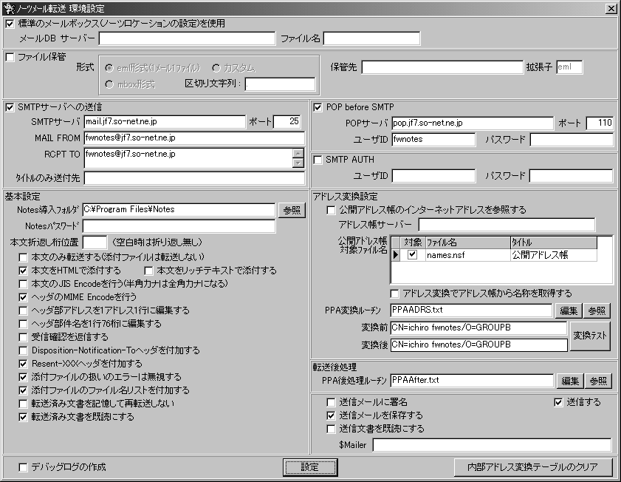
Task: Click the POP パスワード field
Action: point(572,140)
